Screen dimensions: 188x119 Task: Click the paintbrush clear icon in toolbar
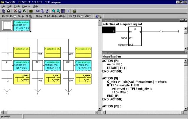(x=47, y=11)
